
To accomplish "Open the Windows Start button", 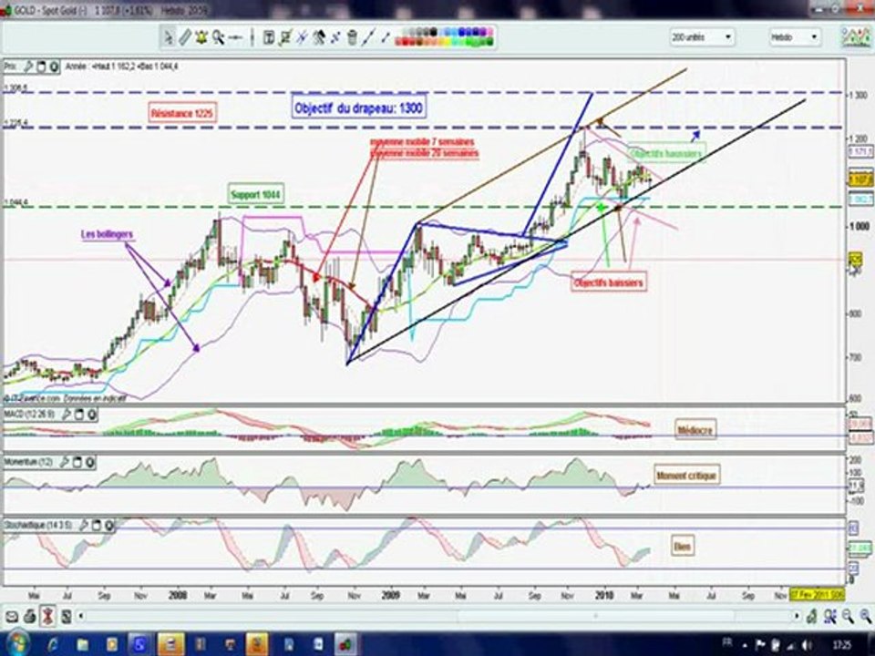I will coord(16,644).
